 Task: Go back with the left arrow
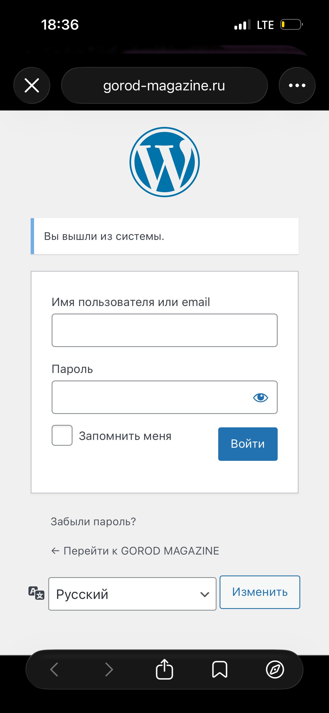(x=54, y=669)
